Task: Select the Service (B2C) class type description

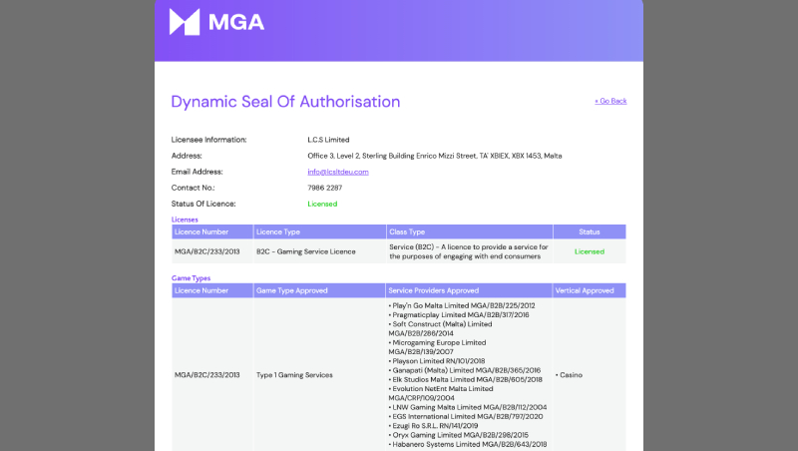Action: 469,251
